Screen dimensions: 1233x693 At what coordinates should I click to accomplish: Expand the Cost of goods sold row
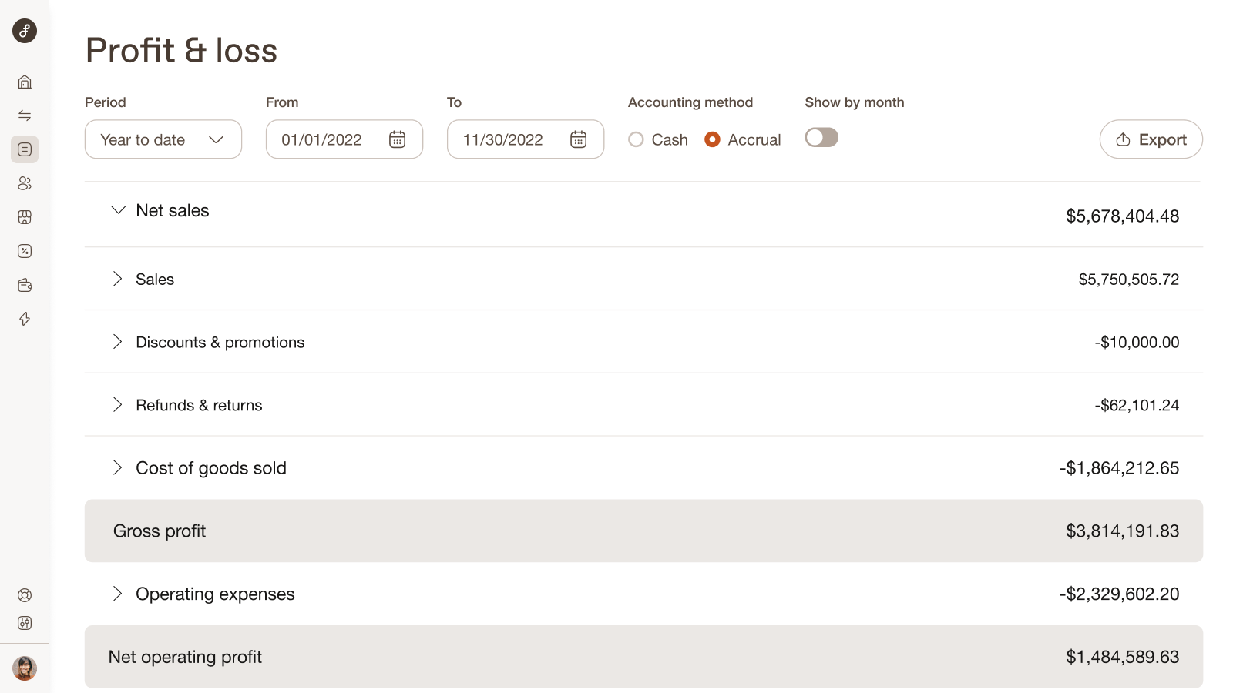click(x=118, y=467)
